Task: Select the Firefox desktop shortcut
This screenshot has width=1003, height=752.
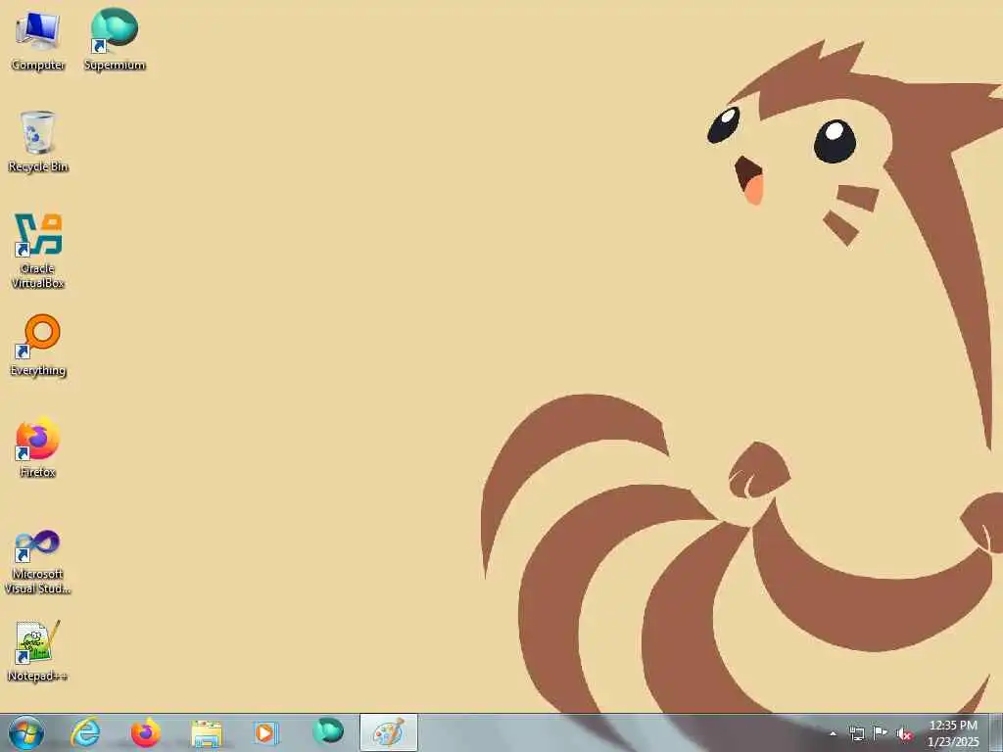Action: [38, 446]
